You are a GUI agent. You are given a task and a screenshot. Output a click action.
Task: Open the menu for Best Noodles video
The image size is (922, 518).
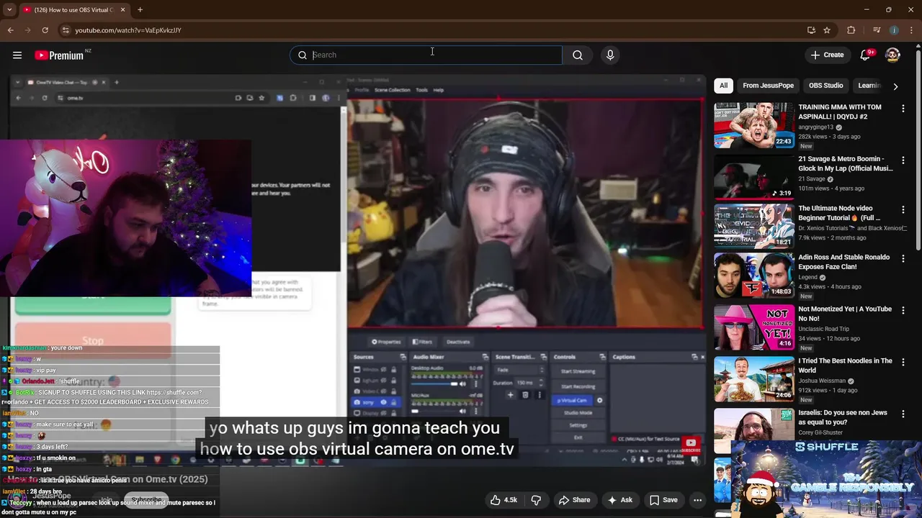(903, 363)
